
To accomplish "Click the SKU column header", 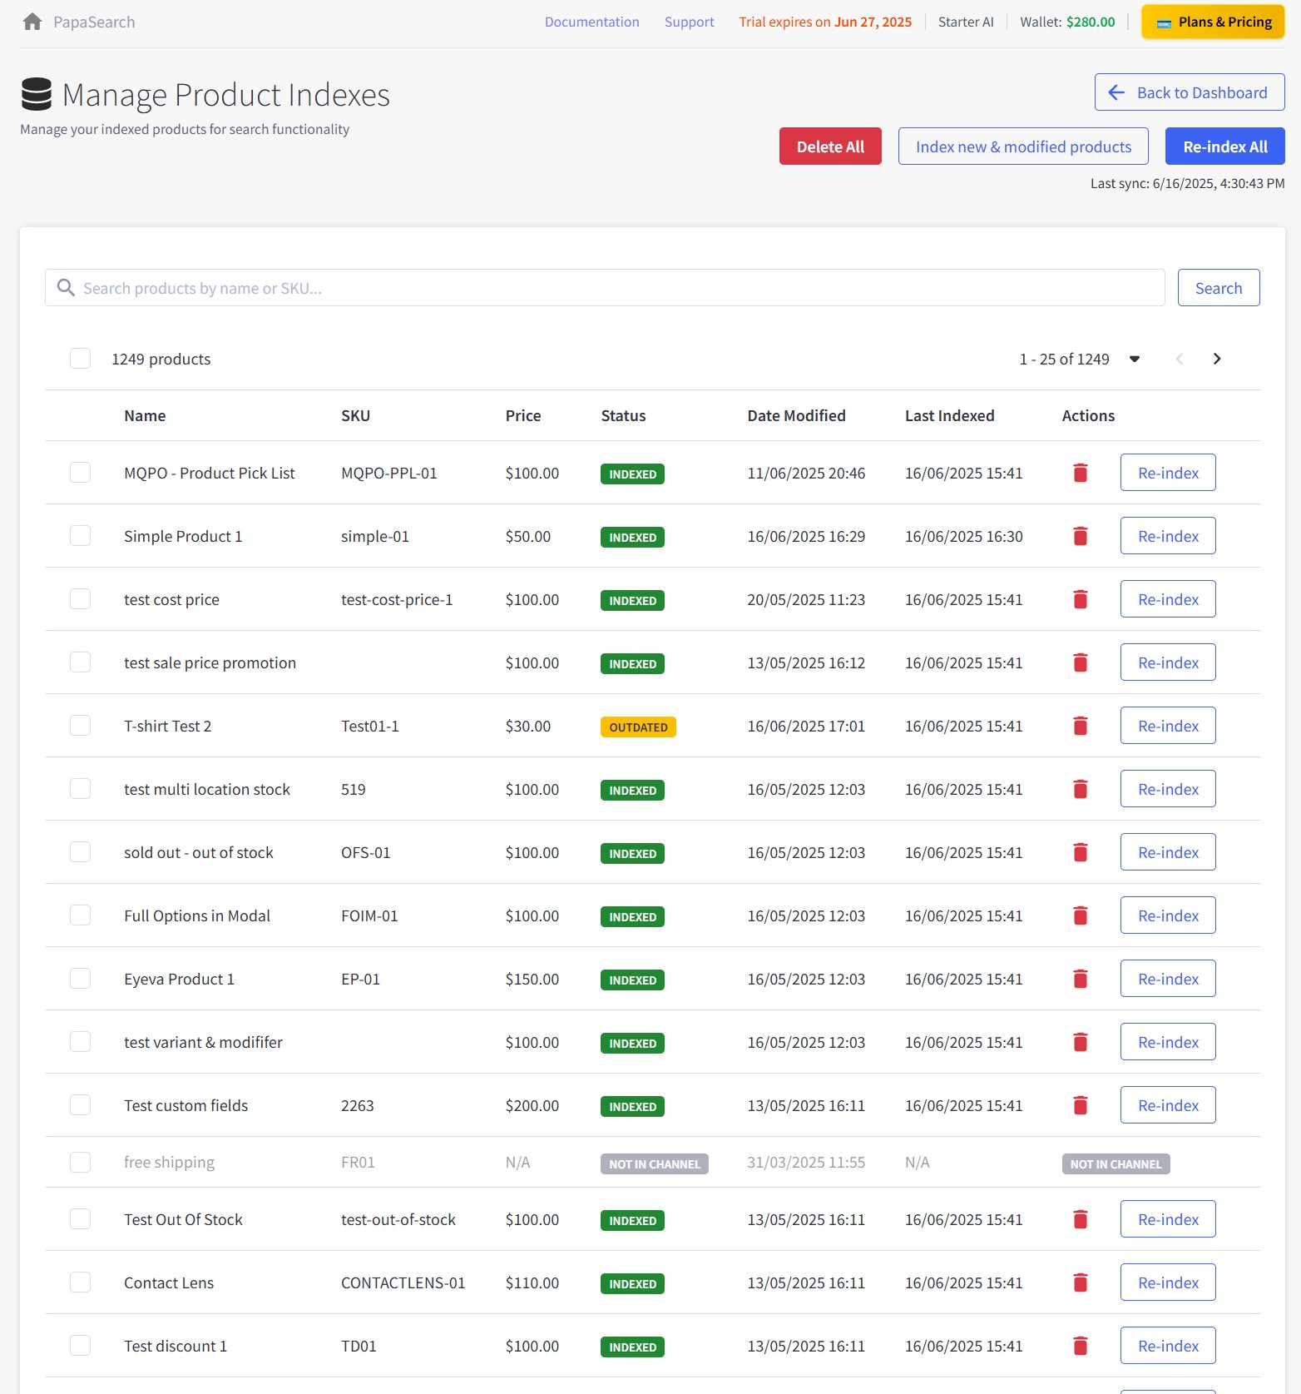I will pyautogui.click(x=355, y=415).
